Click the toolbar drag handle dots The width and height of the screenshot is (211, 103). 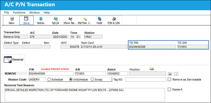pyautogui.click(x=3, y=20)
